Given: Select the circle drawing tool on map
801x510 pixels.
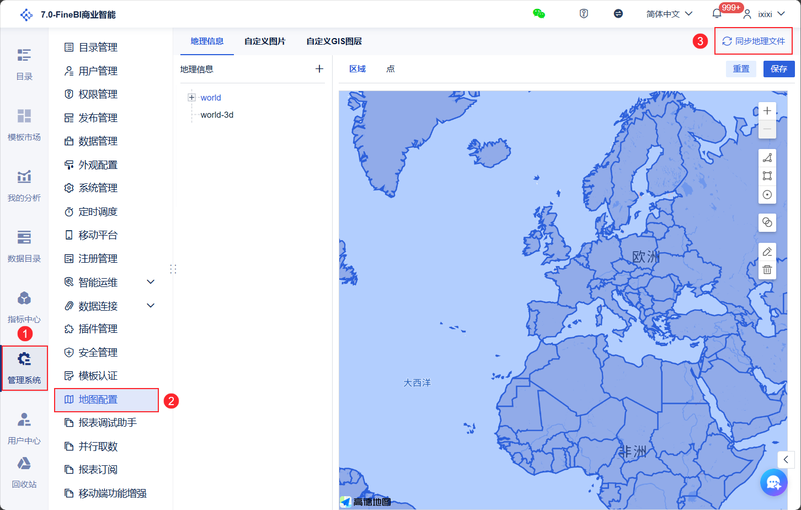Looking at the screenshot, I should coord(767,194).
